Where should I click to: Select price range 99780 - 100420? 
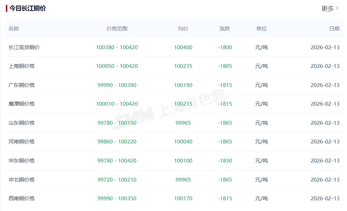pos(117,160)
